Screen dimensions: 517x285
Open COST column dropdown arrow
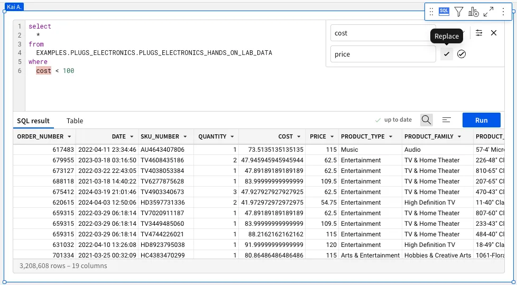click(299, 136)
